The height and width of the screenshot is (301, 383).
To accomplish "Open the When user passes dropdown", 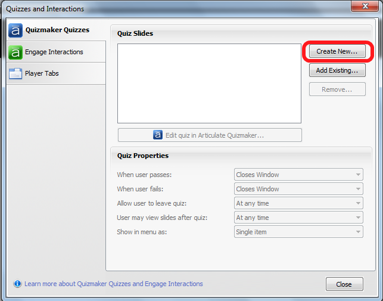I will pos(298,175).
